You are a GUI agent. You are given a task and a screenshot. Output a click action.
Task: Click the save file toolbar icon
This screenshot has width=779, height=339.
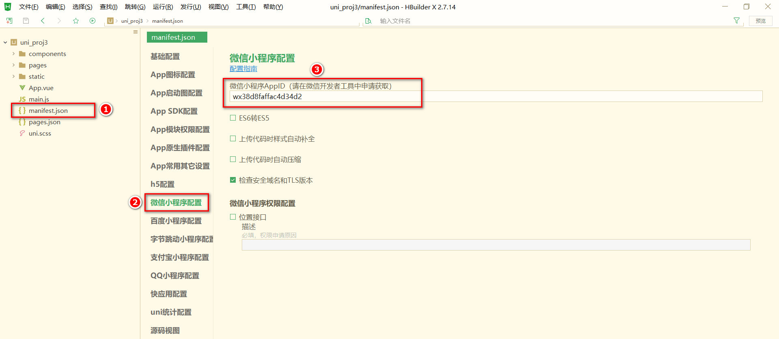[26, 21]
